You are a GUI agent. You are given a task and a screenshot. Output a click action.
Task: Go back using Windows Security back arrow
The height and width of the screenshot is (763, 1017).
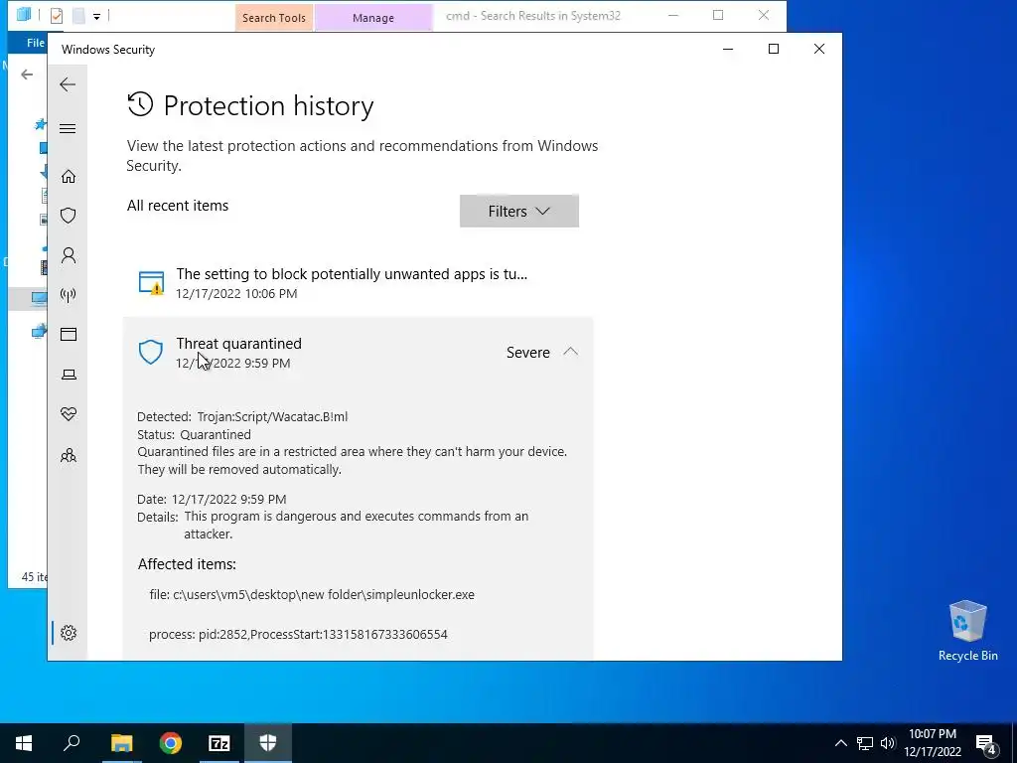coord(68,84)
